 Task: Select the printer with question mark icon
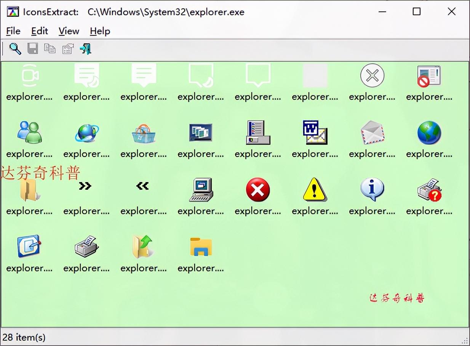[429, 190]
